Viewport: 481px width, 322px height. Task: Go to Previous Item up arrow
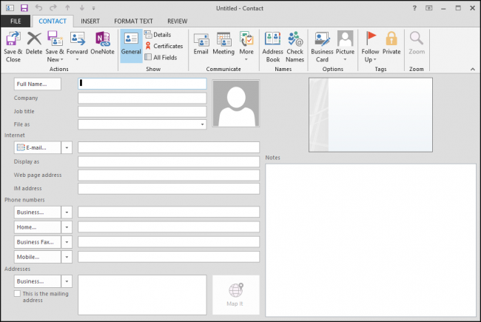pyautogui.click(x=67, y=8)
